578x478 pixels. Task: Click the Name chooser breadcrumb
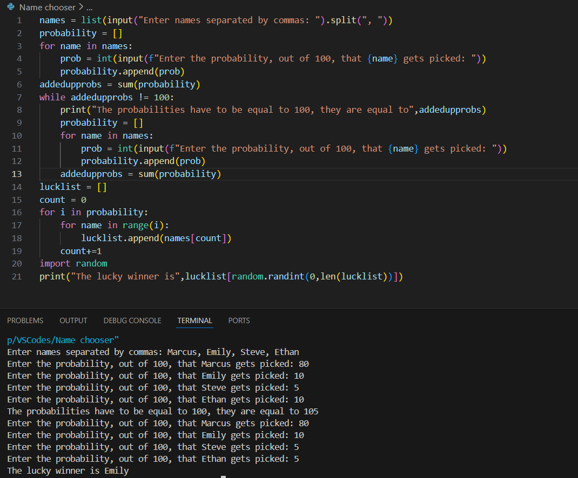click(x=47, y=8)
